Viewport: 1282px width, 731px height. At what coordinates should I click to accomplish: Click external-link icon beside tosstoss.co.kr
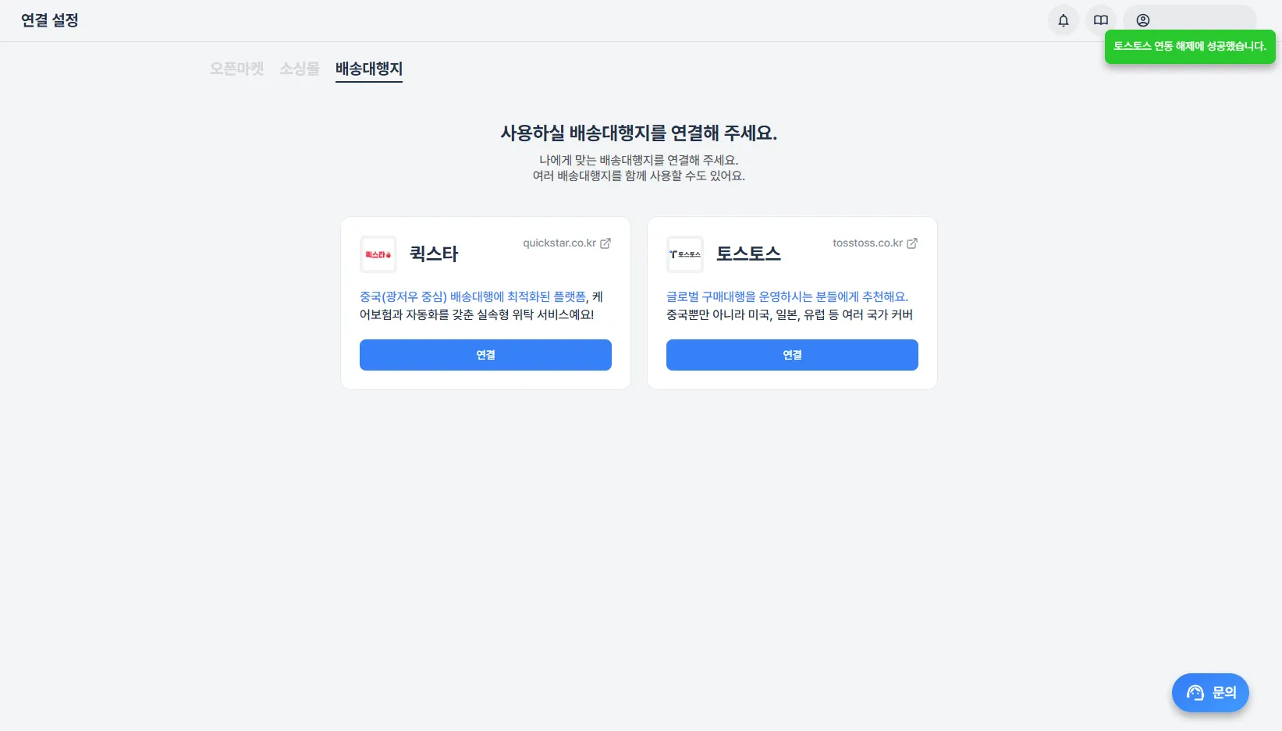(x=912, y=243)
